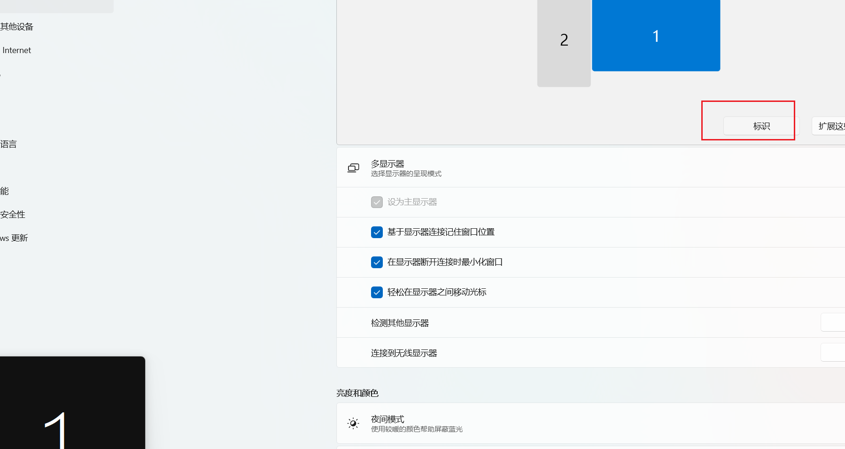This screenshot has width=845, height=449.
Task: Go to the Internet sidebar item
Action: tap(17, 50)
